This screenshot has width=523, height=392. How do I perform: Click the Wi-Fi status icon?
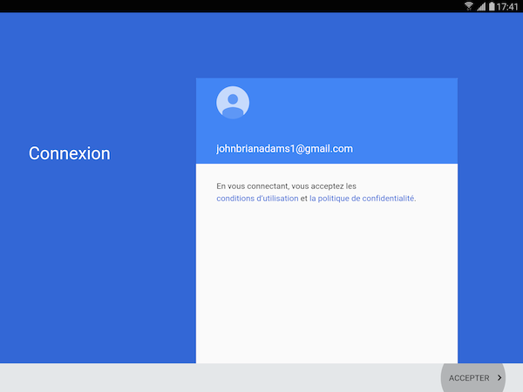point(469,6)
